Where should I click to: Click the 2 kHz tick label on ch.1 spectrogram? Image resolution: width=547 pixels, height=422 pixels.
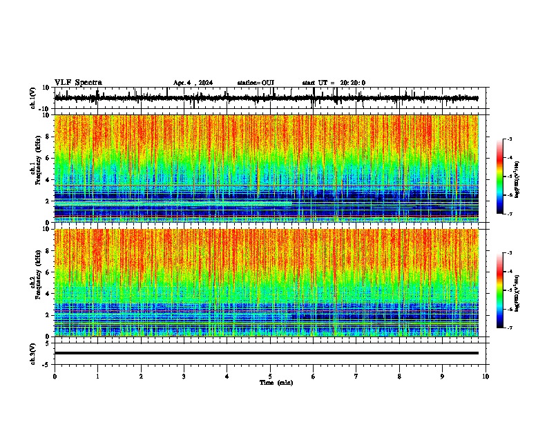[48, 201]
